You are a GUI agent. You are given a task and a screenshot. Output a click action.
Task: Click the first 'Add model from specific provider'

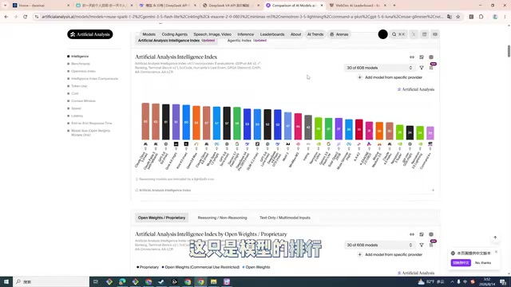coord(390,77)
